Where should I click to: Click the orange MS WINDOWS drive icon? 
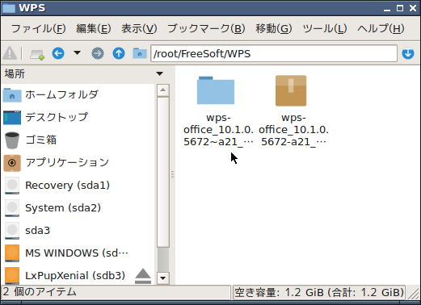(12, 253)
